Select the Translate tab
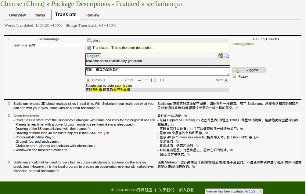Viewport: 306px width, 194px height. (x=66, y=15)
